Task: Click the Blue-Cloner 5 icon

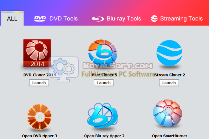Action: coord(102,53)
